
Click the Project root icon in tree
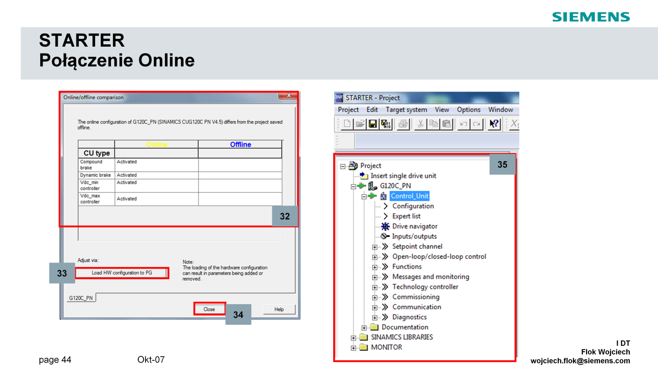tap(353, 165)
